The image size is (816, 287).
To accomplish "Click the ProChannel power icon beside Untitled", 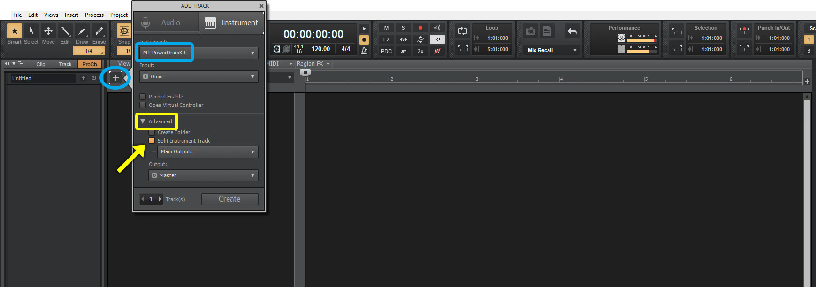I will (94, 78).
